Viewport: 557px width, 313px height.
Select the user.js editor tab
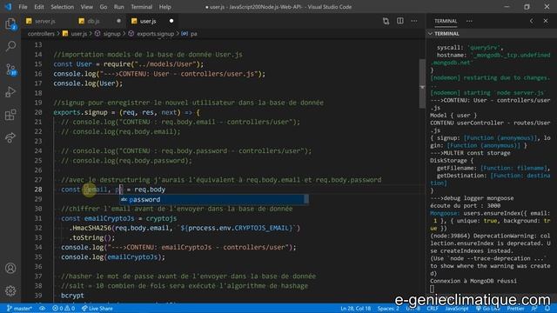pos(148,21)
